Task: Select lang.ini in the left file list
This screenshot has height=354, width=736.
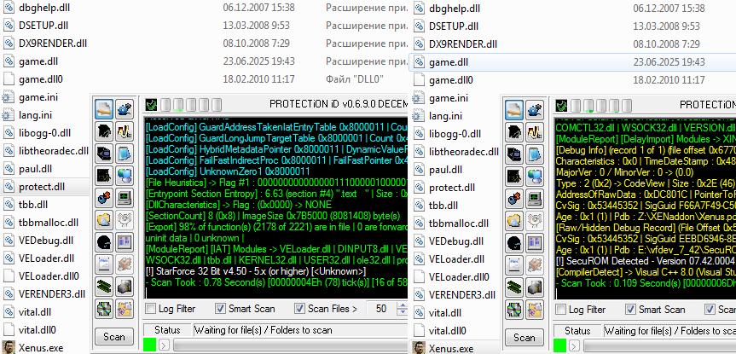Action: [x=35, y=115]
